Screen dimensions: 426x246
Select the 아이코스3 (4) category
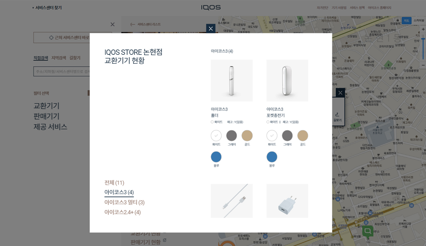pyautogui.click(x=119, y=192)
